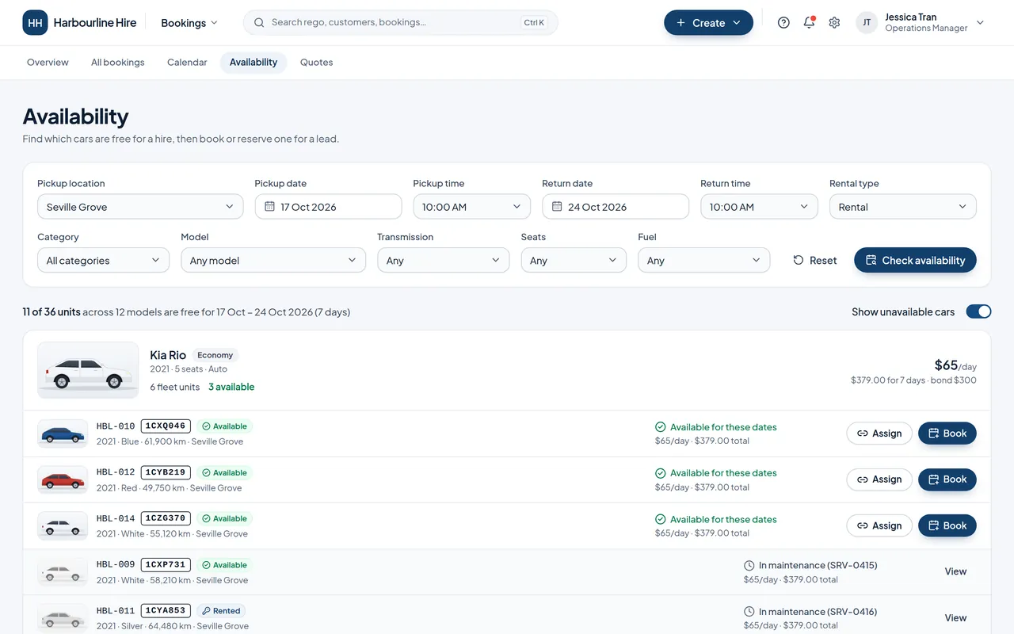
Task: Expand the Model filter dropdown
Action: coord(273,261)
